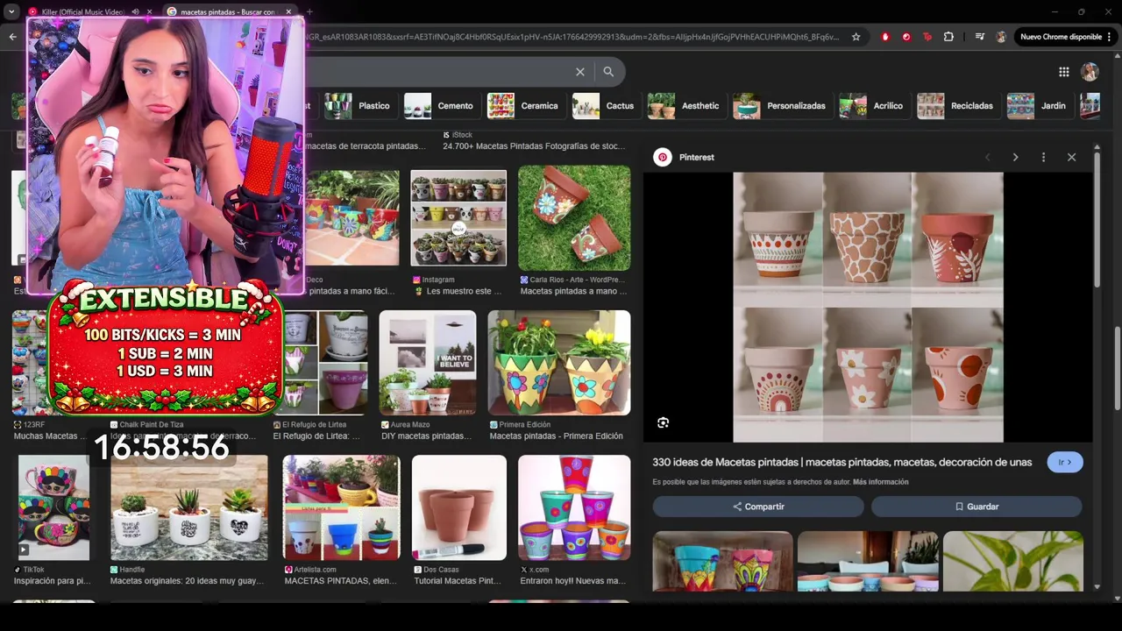Click the Chrome profile avatar in toolbar
Screen dimensions: 1122x631
[x=1001, y=37]
